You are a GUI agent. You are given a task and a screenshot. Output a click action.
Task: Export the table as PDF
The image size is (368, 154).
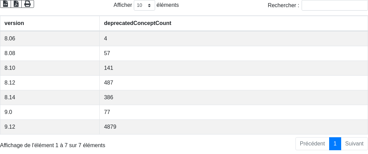pos(16,4)
